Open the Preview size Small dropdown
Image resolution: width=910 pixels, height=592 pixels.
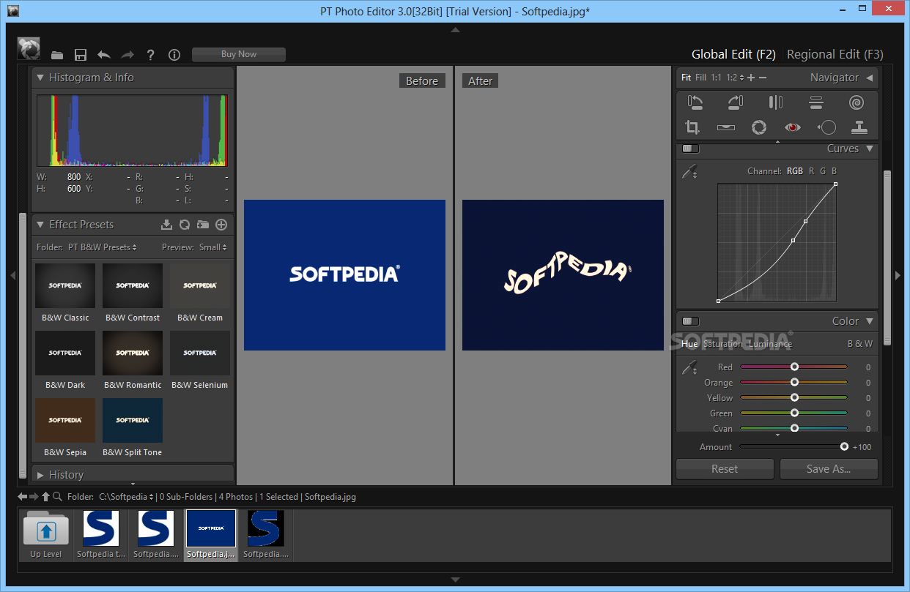[213, 247]
